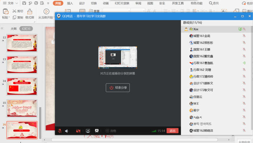Image resolution: width=253 pixels, height=143 pixels.
Task: Click the screen share icon in call bar
Action: [88, 131]
